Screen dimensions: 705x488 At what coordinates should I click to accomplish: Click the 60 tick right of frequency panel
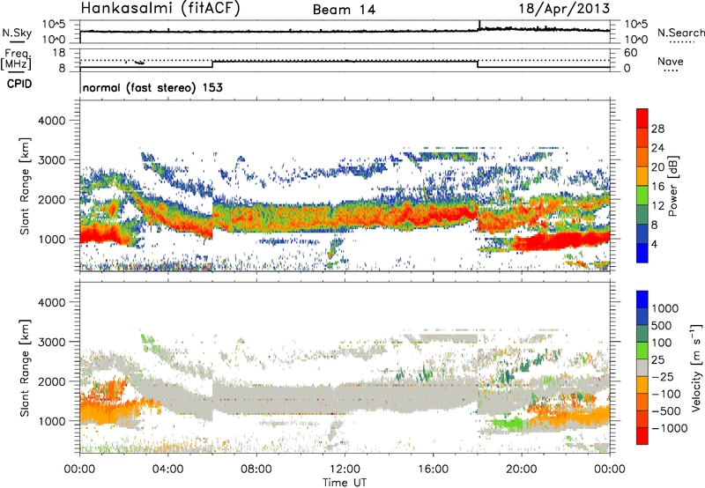tap(630, 53)
